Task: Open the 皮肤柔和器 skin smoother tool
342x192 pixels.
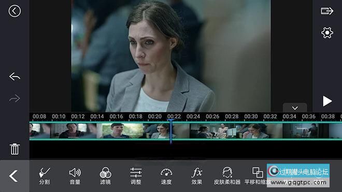Action: (227, 176)
